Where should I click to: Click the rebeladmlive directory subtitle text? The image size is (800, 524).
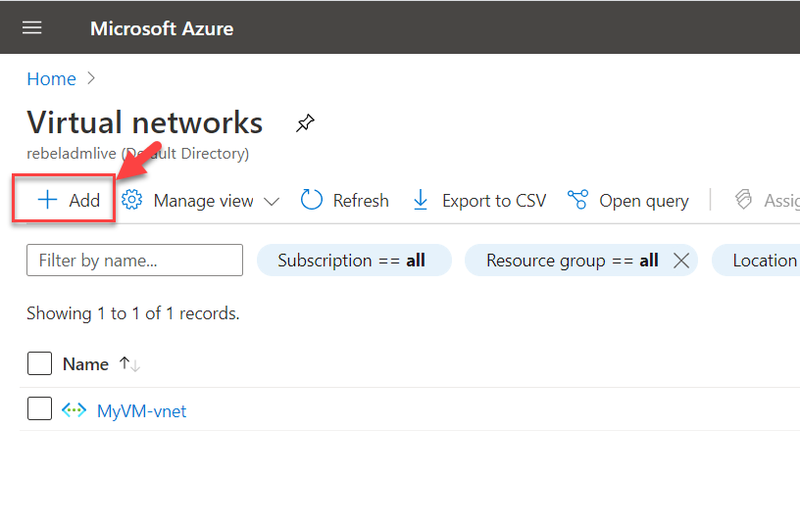[138, 153]
